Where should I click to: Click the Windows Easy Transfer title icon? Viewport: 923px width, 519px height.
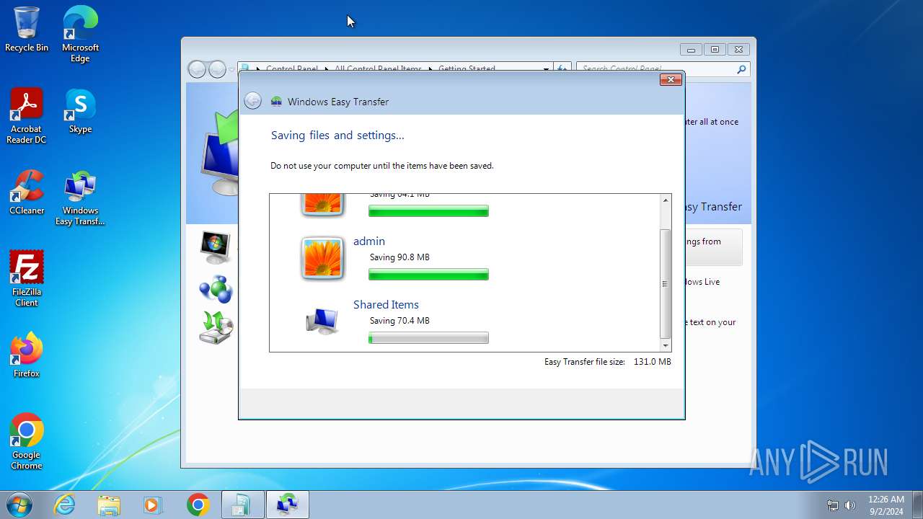tap(276, 102)
